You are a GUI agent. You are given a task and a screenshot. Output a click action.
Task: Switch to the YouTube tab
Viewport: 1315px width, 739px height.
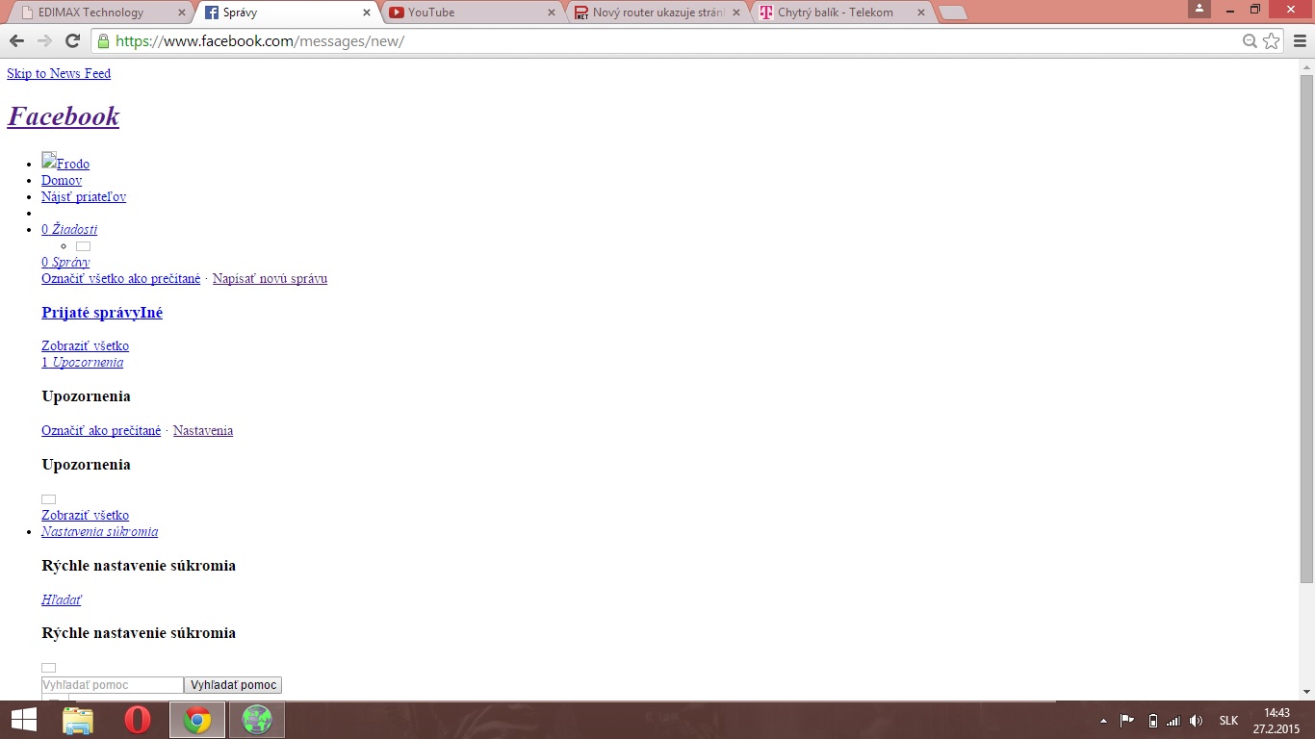pyautogui.click(x=473, y=13)
